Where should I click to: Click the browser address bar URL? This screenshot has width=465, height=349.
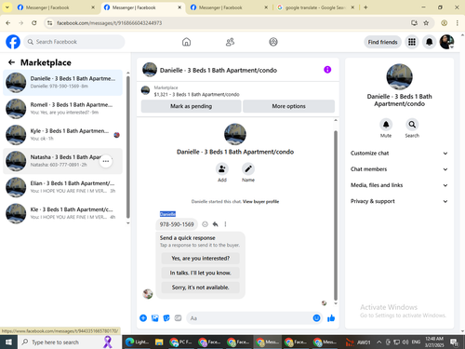click(110, 23)
